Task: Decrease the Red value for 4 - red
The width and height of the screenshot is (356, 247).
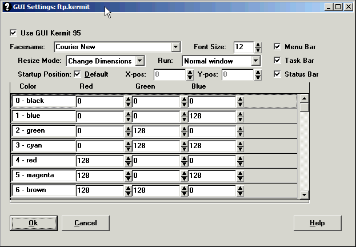Action: pos(127,163)
